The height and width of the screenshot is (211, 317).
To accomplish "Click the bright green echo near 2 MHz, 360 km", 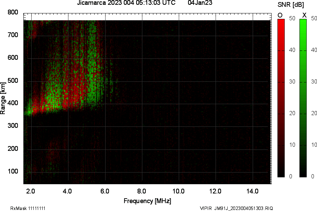I will click(x=30, y=111).
